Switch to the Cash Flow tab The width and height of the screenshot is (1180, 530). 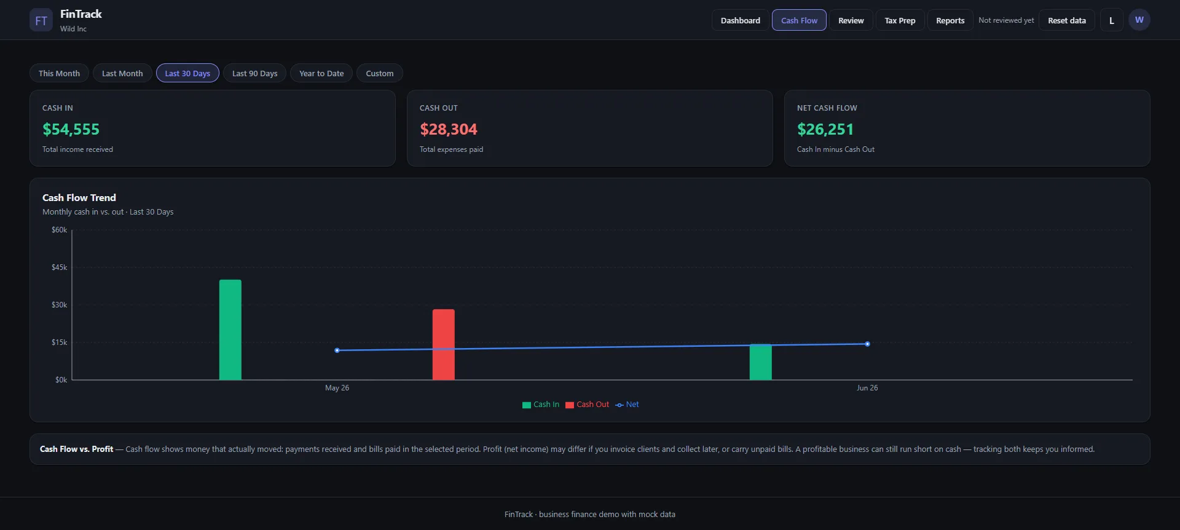click(x=799, y=20)
